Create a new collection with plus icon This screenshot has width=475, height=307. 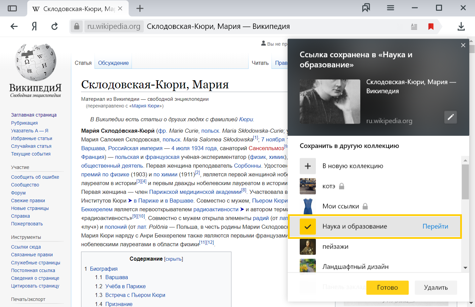click(x=308, y=166)
